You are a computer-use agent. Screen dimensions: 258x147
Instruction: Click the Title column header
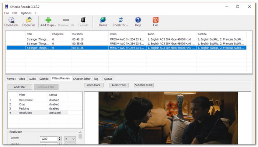(38, 34)
